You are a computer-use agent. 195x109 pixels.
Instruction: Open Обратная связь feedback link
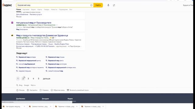[58, 90]
